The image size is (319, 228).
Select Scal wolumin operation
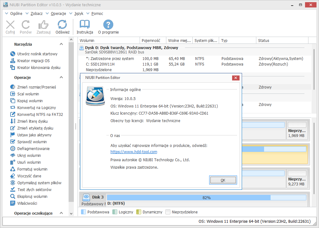[25, 94]
